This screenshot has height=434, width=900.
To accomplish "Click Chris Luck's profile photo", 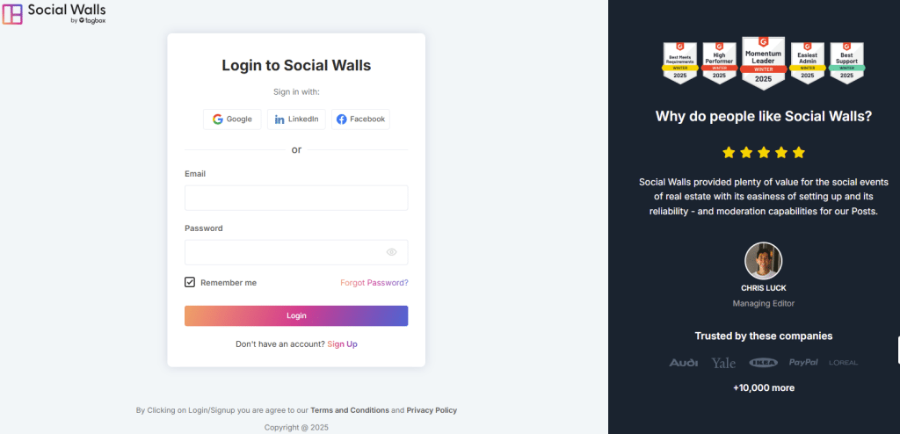I will click(764, 261).
